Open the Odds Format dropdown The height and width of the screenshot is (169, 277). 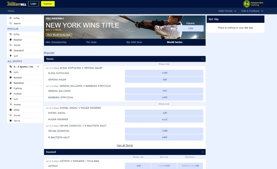[x=227, y=11]
